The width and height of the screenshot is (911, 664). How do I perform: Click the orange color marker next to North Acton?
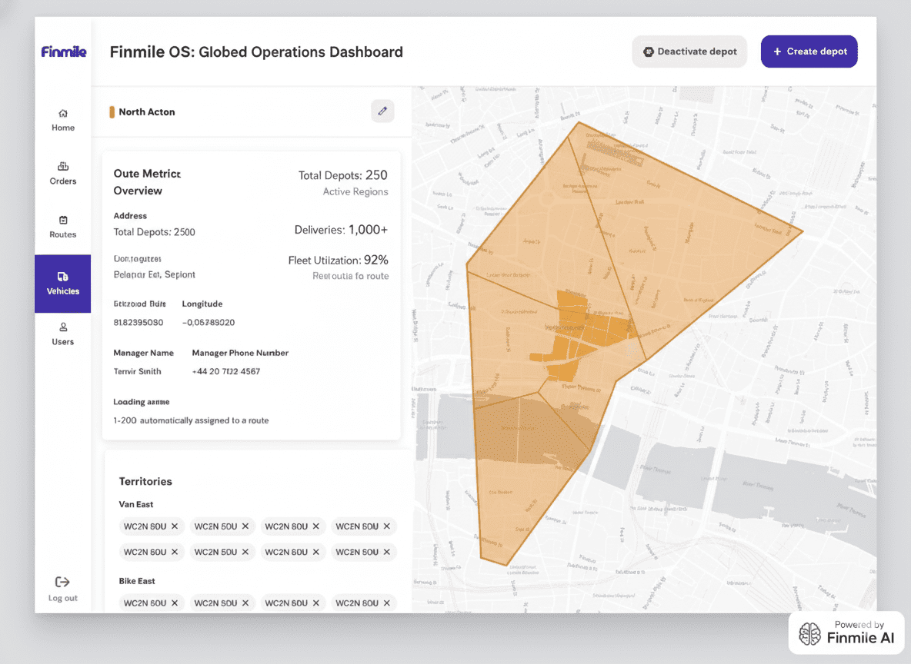(x=112, y=112)
